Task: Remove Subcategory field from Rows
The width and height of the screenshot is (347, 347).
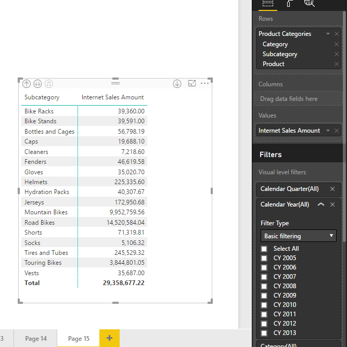Action: click(337, 54)
